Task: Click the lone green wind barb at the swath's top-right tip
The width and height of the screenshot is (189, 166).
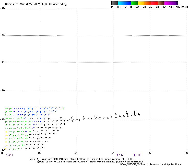Action: [64, 108]
